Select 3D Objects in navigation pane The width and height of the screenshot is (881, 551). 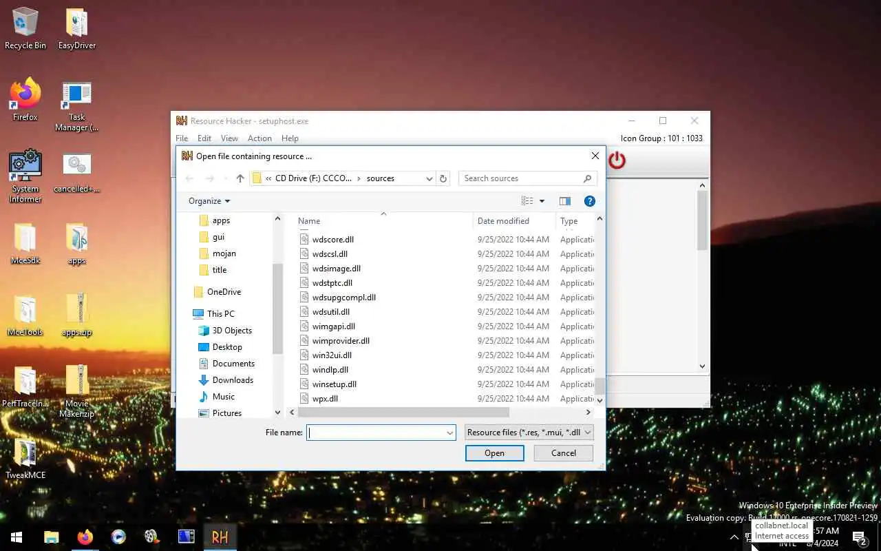pos(232,331)
